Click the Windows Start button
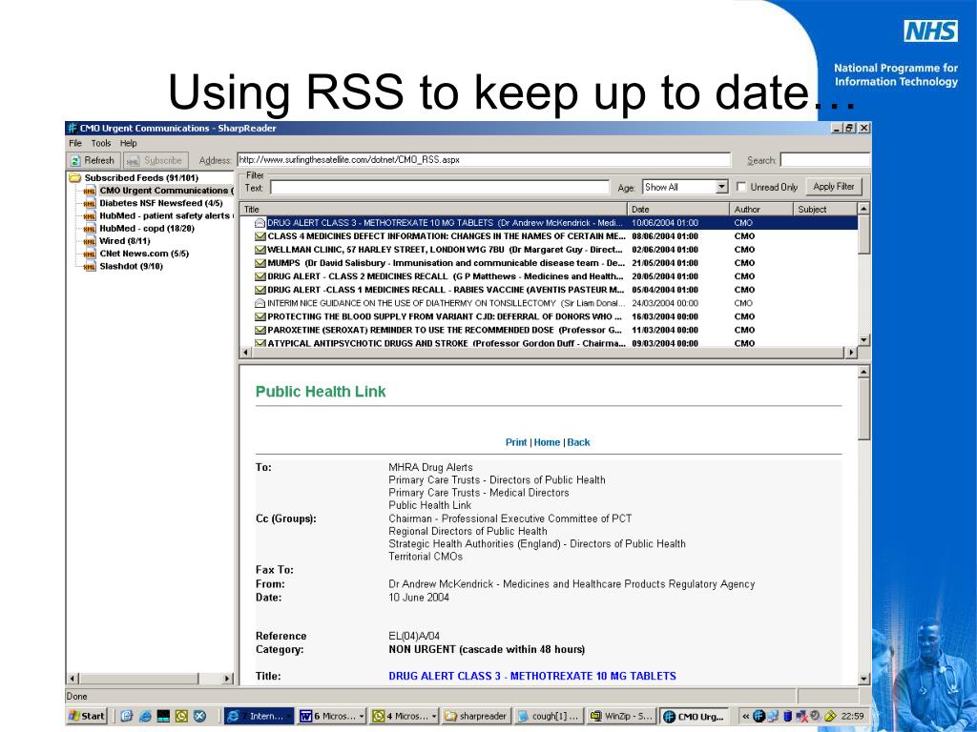Screen dimensions: 977x732 tap(87, 717)
